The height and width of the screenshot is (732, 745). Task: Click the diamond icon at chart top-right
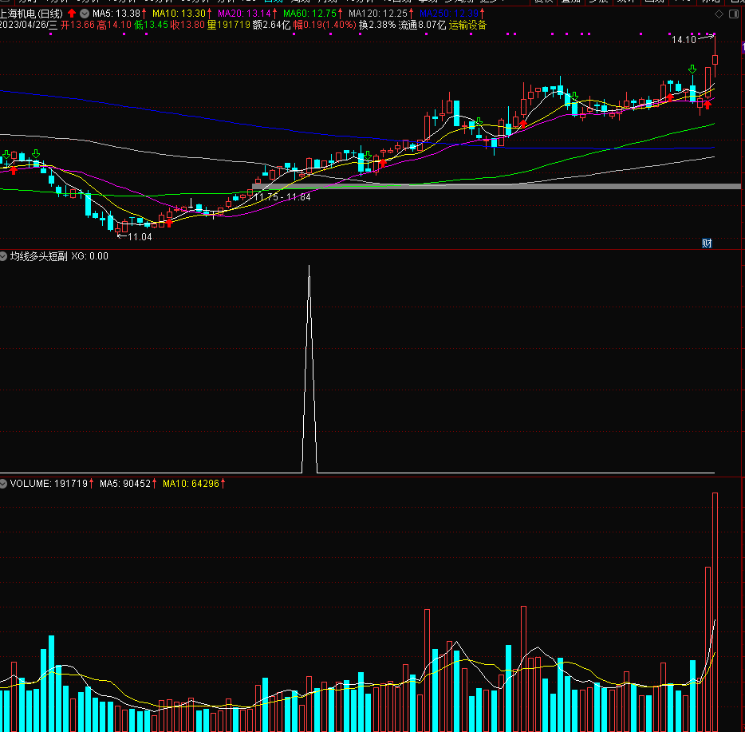[719, 14]
